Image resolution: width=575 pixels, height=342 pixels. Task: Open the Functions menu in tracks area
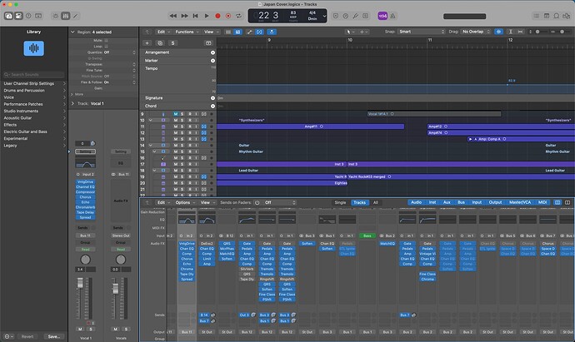[185, 31]
